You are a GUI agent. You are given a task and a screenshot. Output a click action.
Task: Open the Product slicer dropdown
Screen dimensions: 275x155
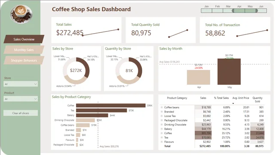coord(21,99)
